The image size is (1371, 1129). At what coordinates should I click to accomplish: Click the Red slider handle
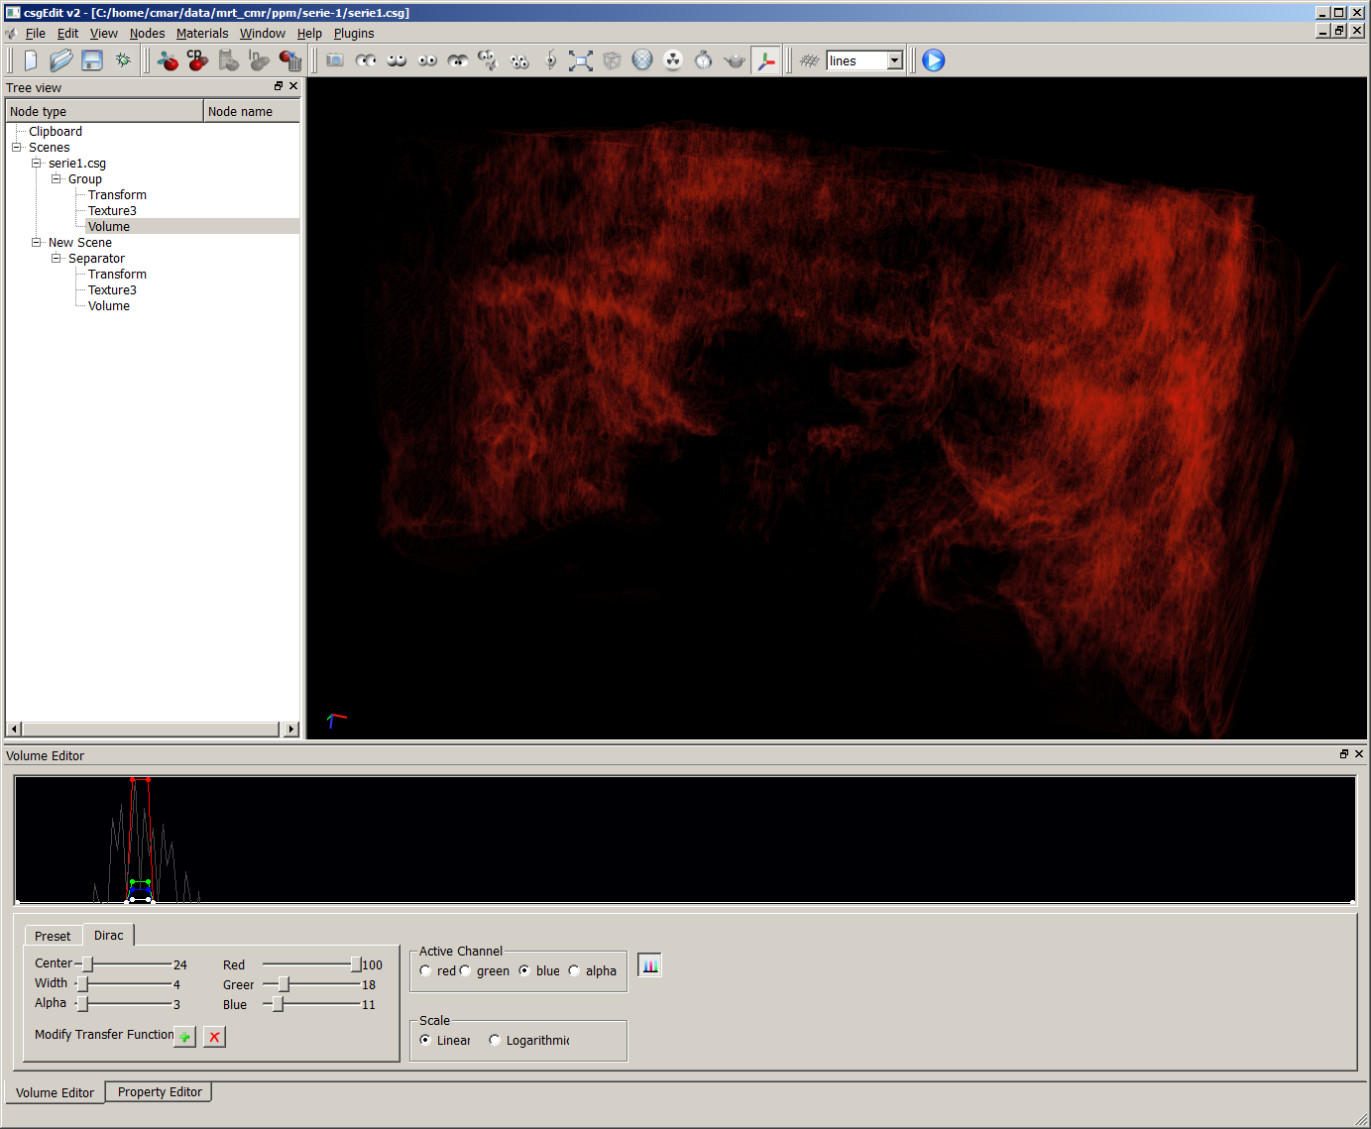[x=356, y=964]
